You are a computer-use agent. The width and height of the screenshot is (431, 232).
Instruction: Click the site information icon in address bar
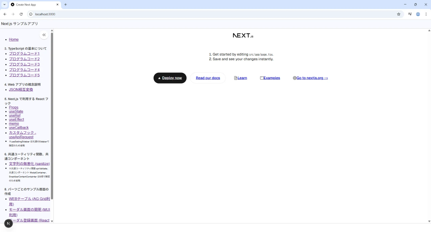31,14
